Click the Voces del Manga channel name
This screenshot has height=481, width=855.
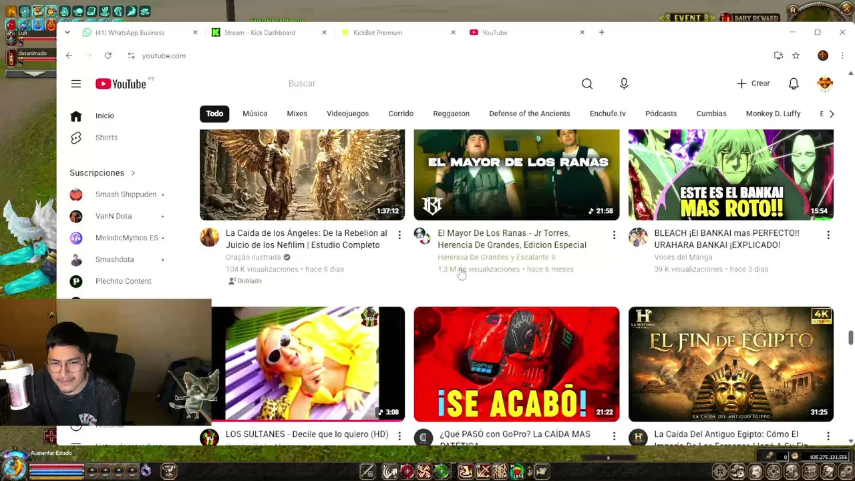tap(683, 257)
